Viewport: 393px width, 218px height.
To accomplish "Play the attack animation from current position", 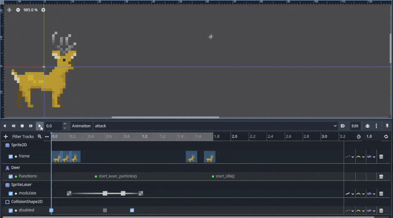I will (40, 126).
